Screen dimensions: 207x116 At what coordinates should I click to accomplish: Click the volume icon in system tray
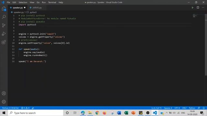(174, 113)
